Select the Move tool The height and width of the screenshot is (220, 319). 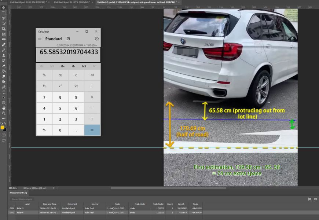(x=4, y=8)
